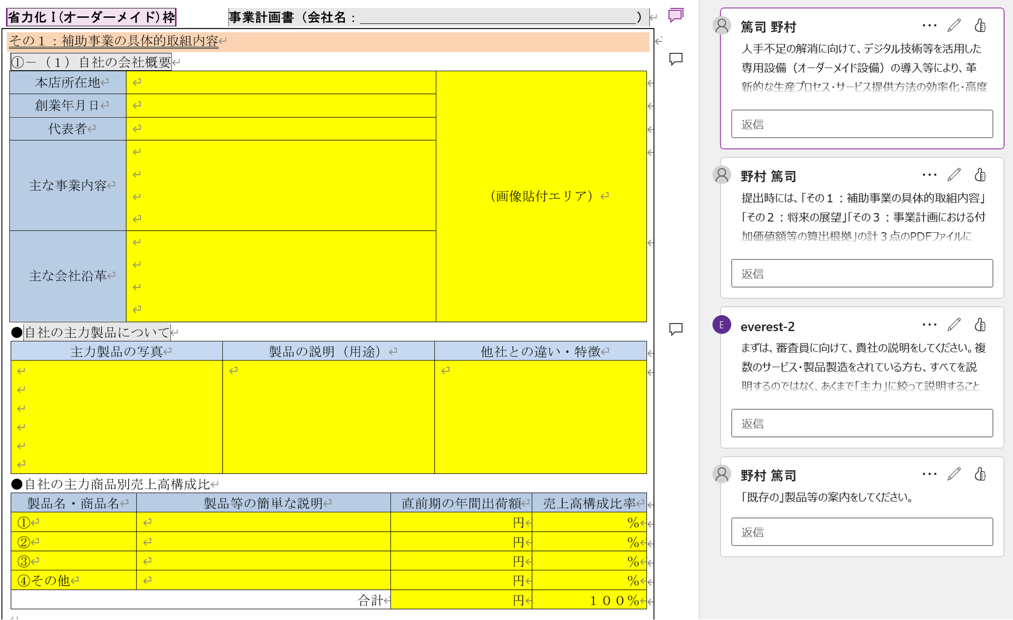Thumbs-up the 既存の製品等の案内 comment
This screenshot has height=620, width=1013.
tap(980, 474)
